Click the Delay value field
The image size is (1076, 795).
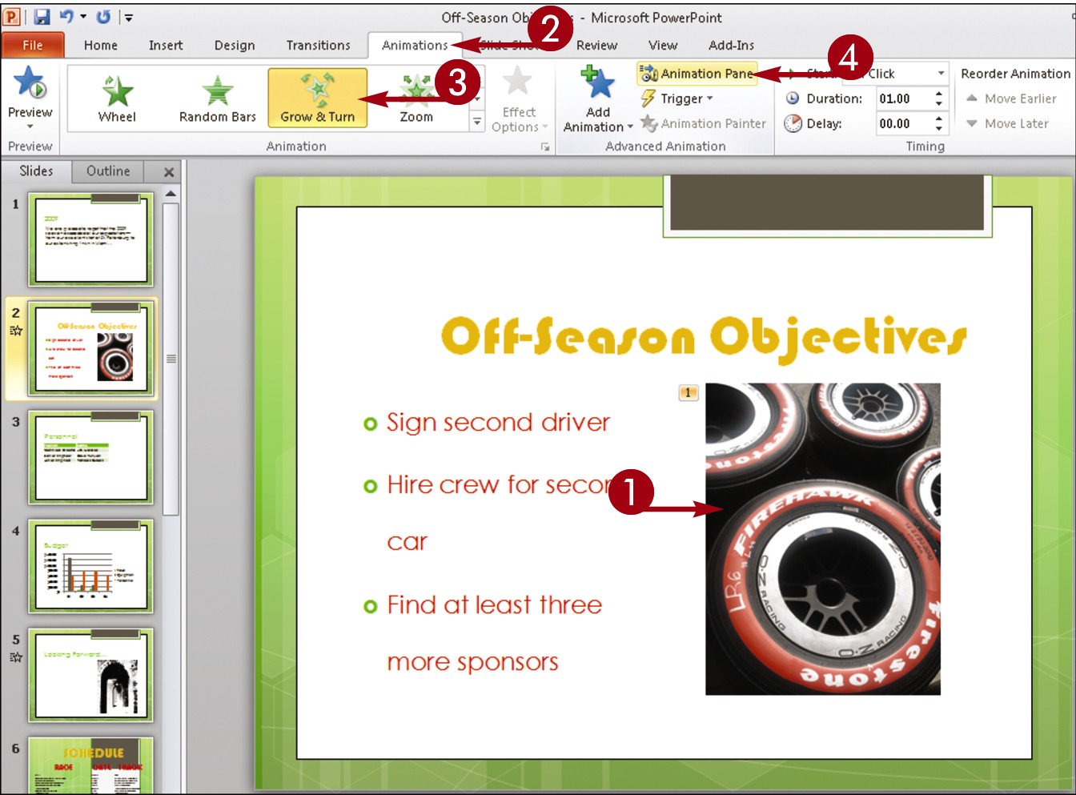[x=902, y=123]
